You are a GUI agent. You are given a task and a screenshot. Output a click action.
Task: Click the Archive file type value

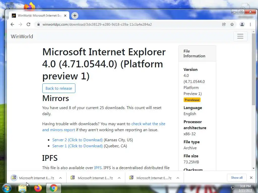tap(190, 148)
